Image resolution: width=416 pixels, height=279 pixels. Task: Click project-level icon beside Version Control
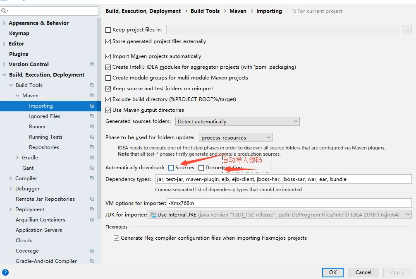92,64
